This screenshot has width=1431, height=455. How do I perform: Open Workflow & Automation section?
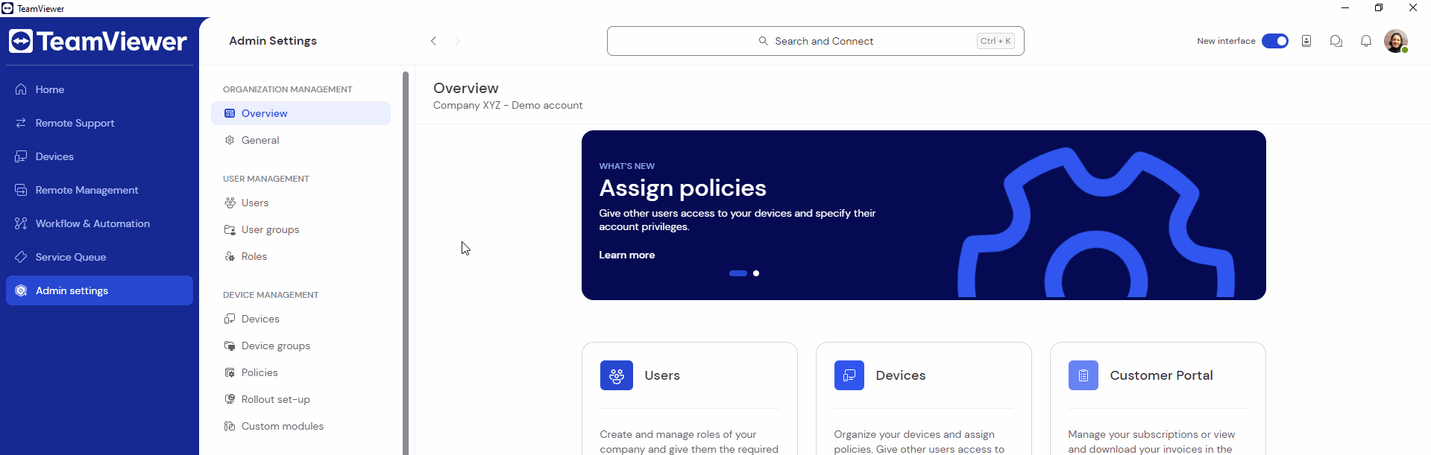coord(99,223)
